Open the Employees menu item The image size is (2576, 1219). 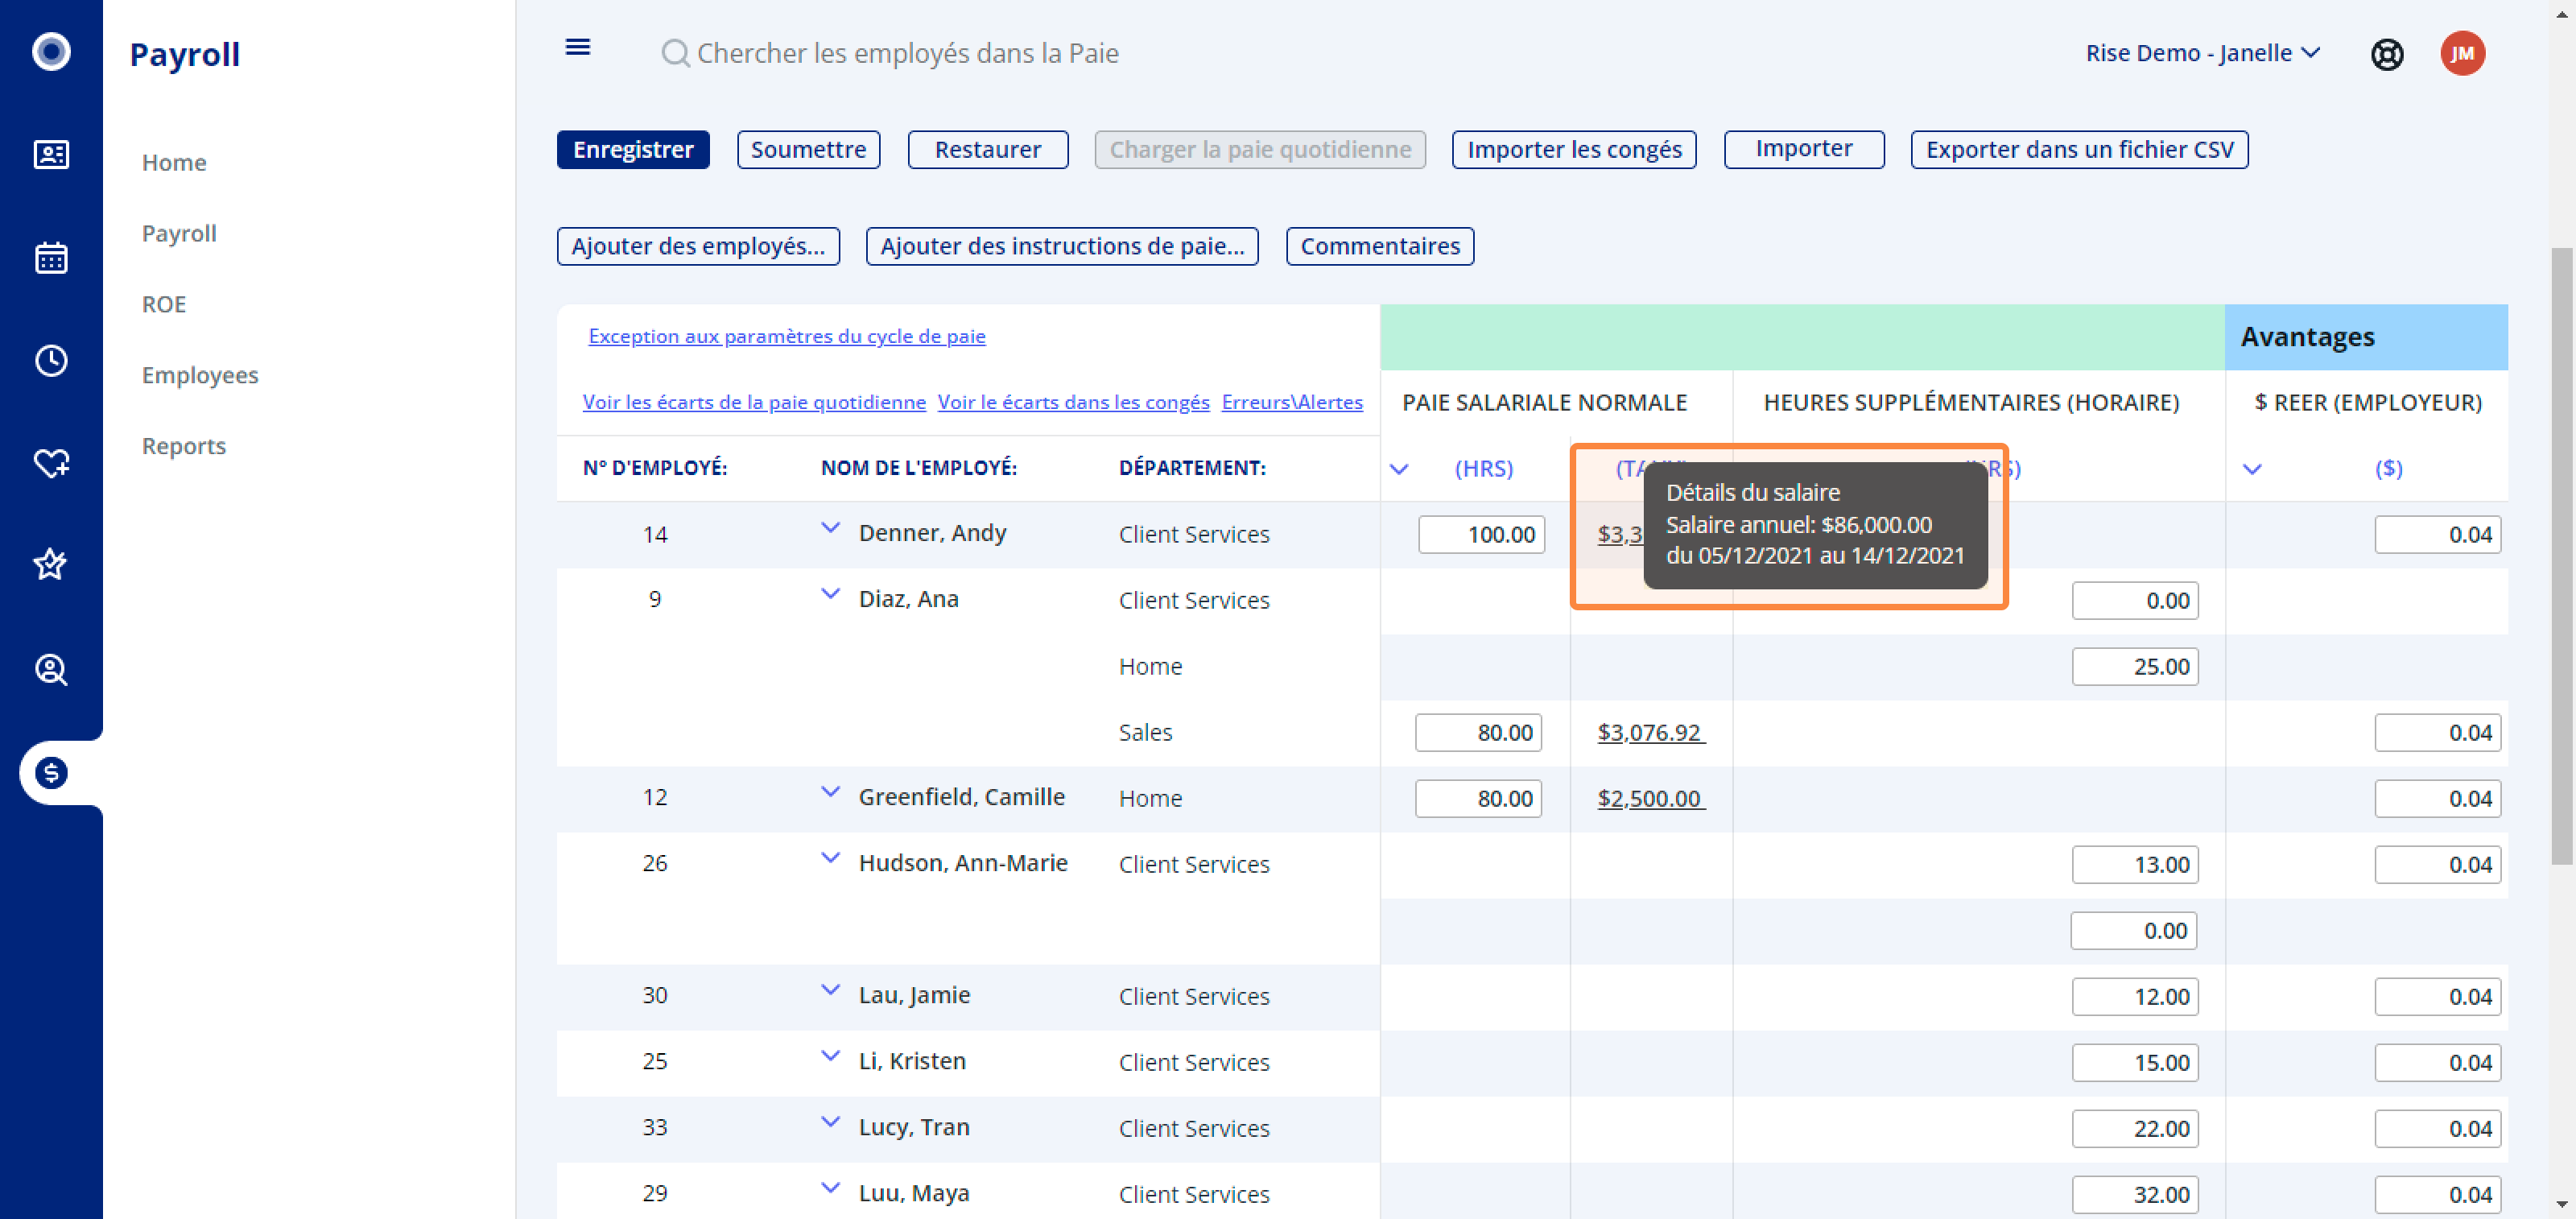[200, 375]
